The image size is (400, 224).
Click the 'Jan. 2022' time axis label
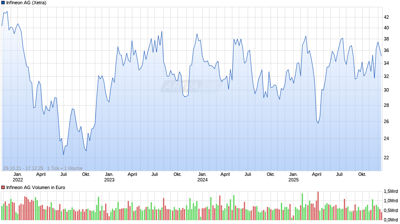point(18,177)
